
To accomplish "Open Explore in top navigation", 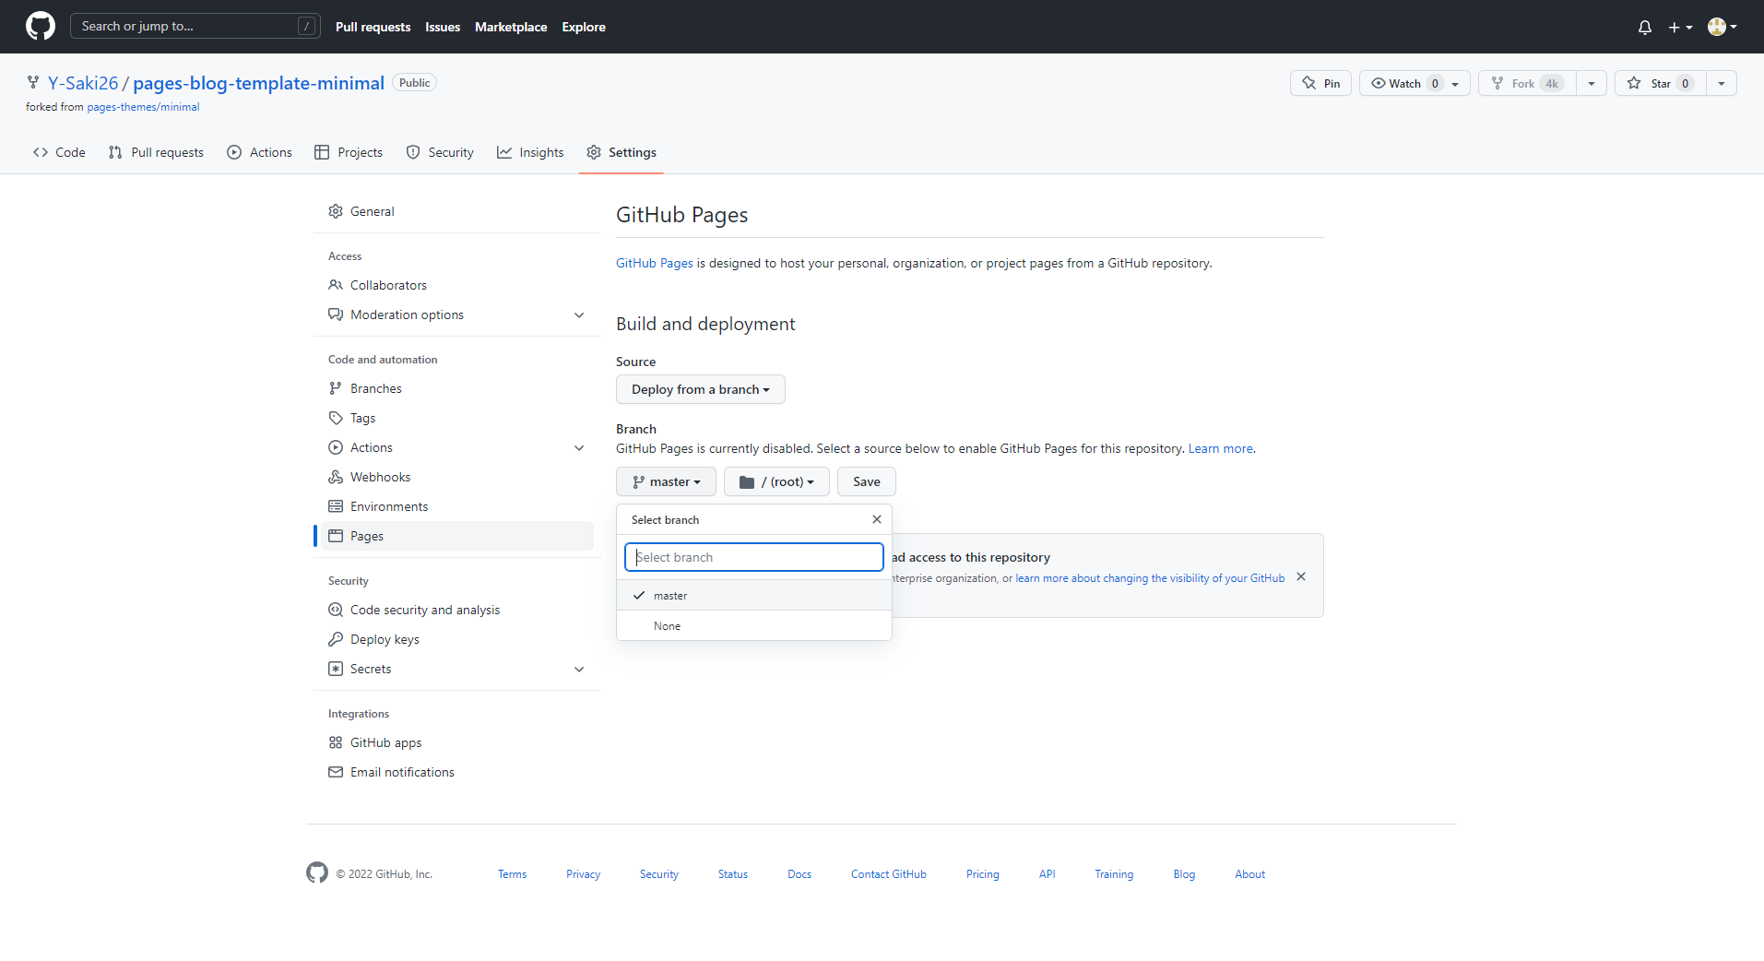I will (584, 27).
